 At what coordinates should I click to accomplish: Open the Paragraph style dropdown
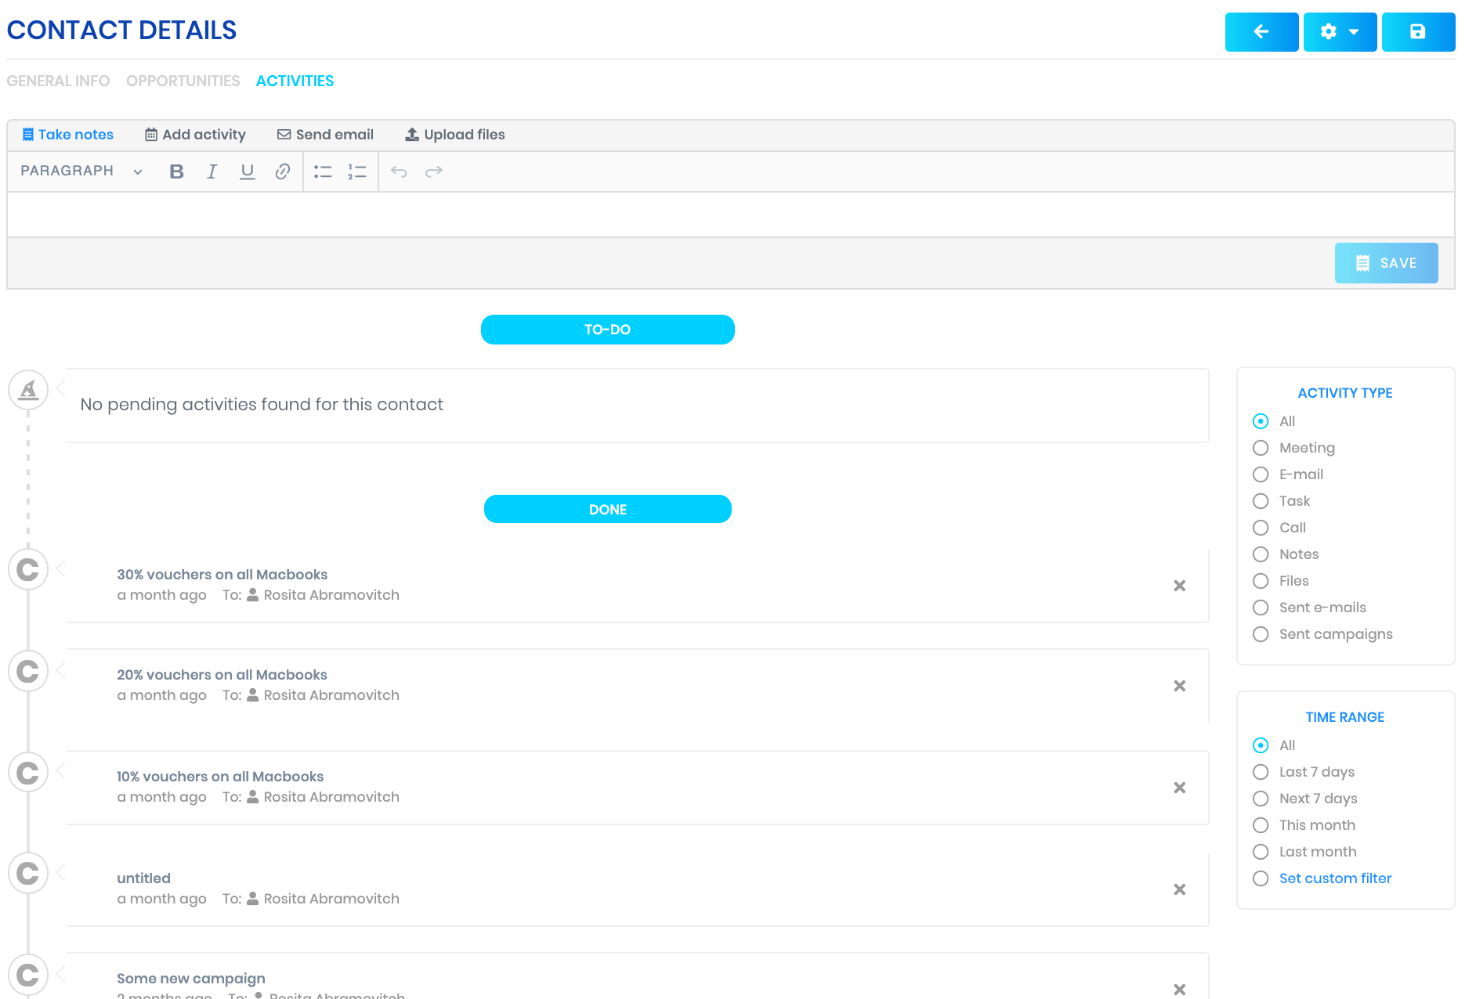80,171
